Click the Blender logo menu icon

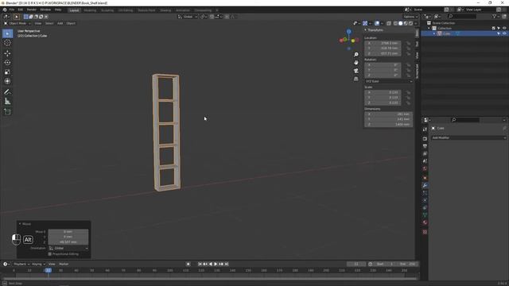[5, 10]
